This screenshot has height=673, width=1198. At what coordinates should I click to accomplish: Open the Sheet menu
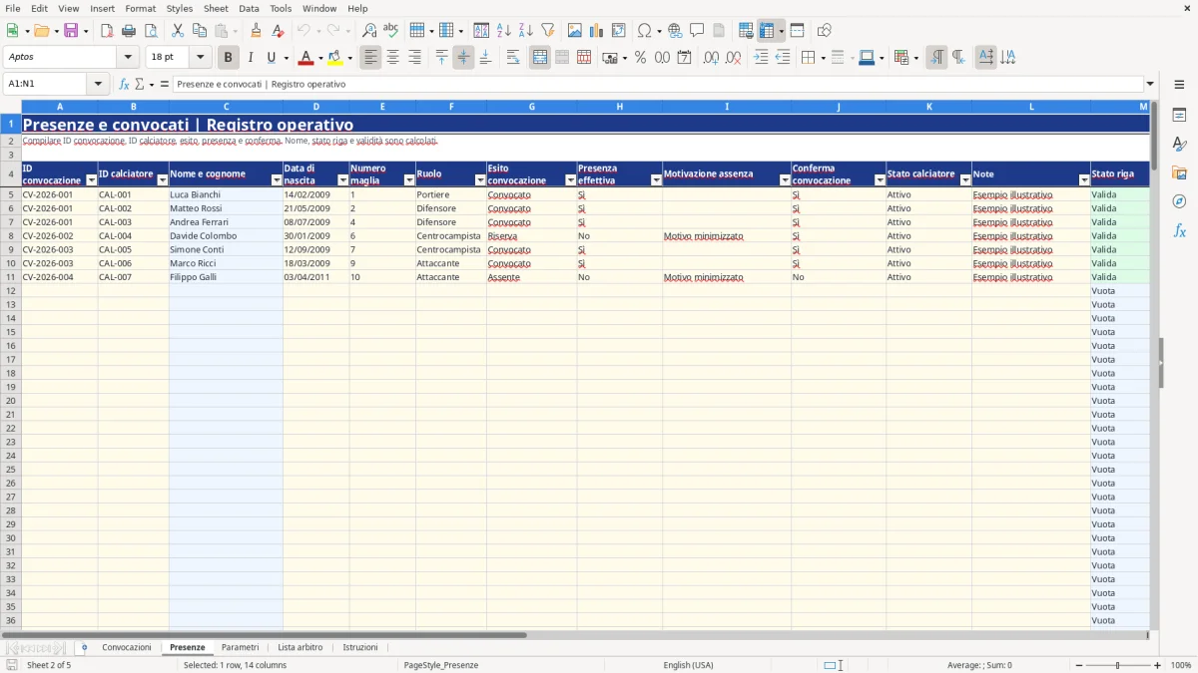click(216, 8)
